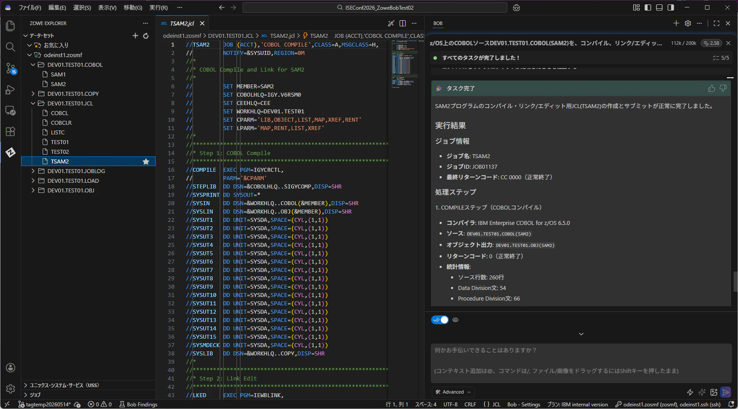Expand the ジョブ section

click(25, 395)
